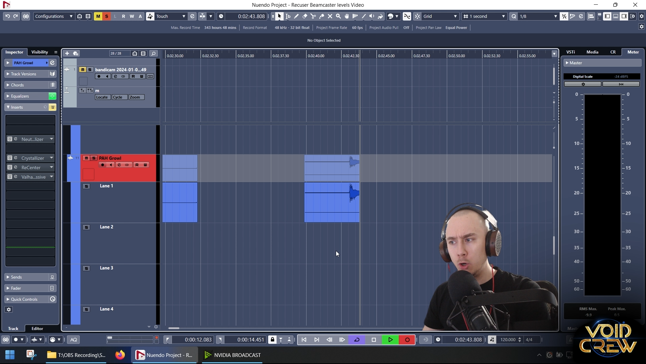Select the Glue tool
Screen dimensions: 646x364
coord(322,16)
